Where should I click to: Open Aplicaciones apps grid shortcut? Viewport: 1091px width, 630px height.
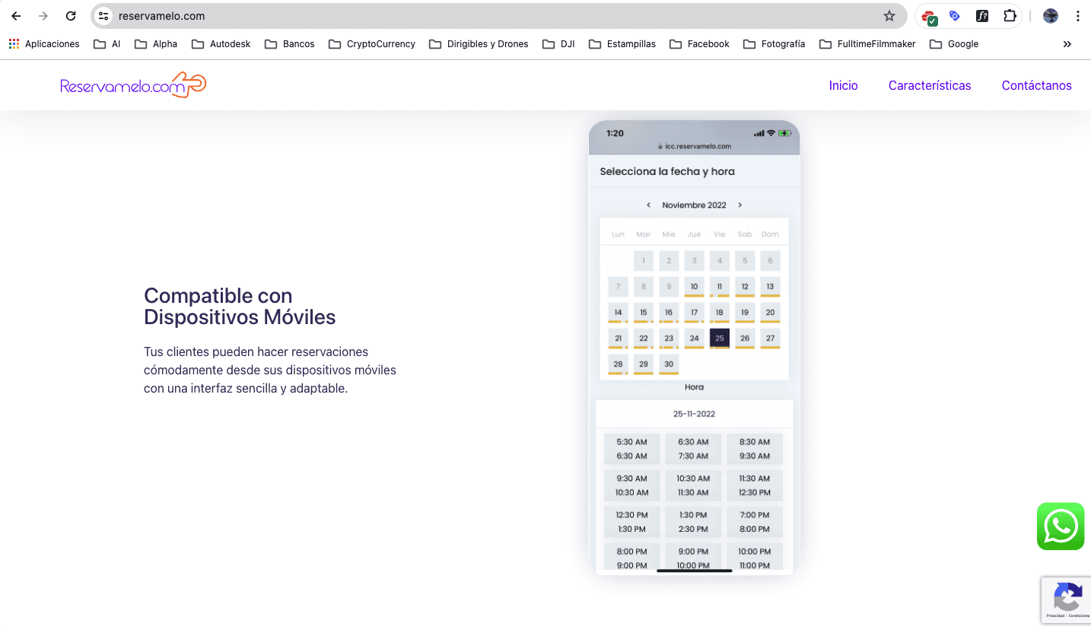(44, 44)
